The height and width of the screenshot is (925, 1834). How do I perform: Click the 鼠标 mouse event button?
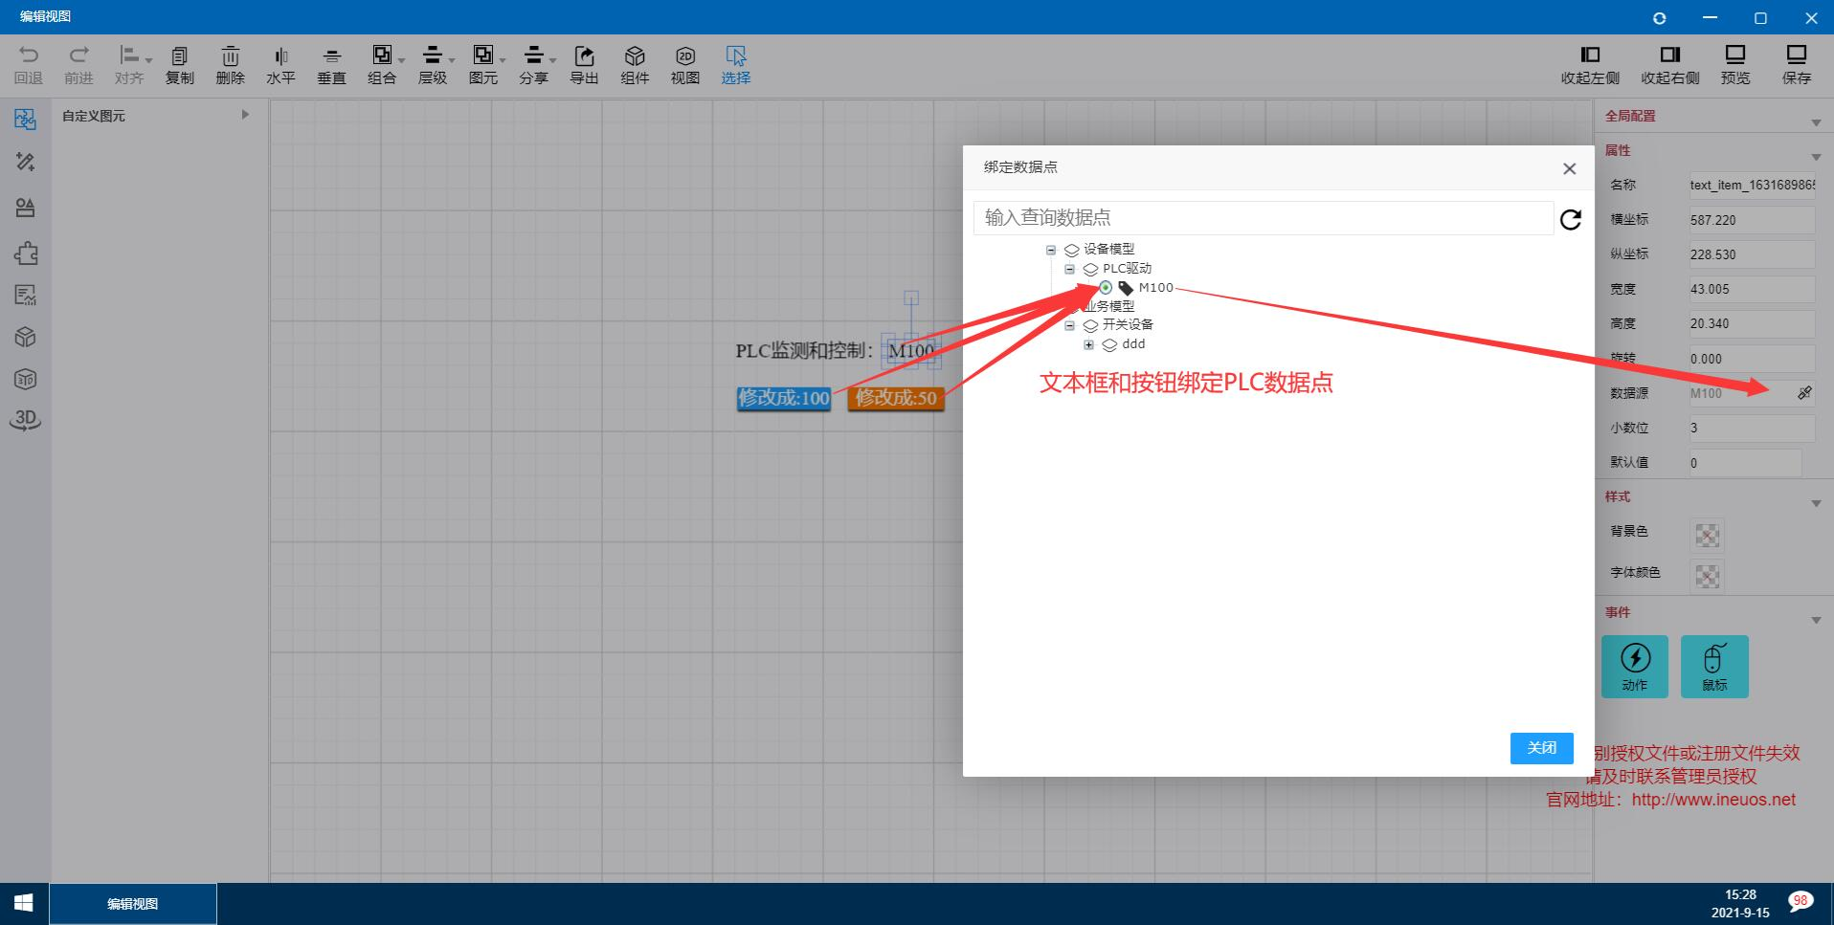click(x=1714, y=667)
